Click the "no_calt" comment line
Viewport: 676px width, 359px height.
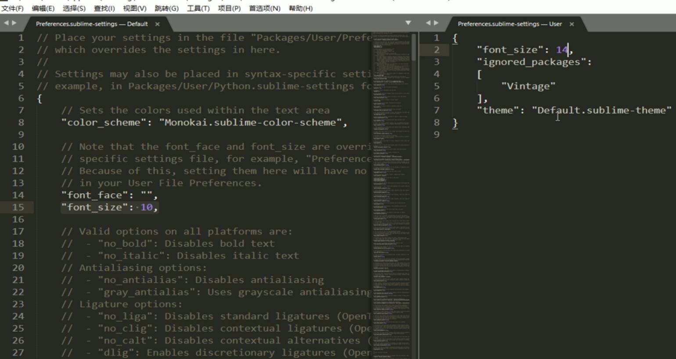point(216,341)
